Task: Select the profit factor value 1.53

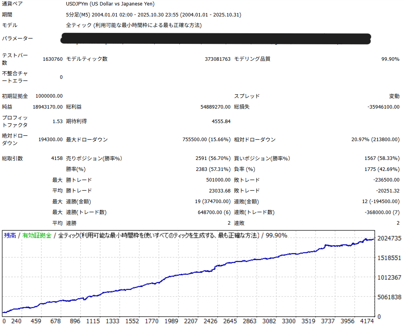Action: pyautogui.click(x=57, y=121)
